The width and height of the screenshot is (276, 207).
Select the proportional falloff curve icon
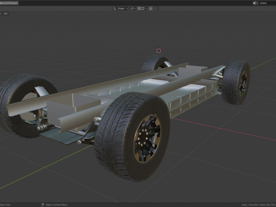[155, 9]
